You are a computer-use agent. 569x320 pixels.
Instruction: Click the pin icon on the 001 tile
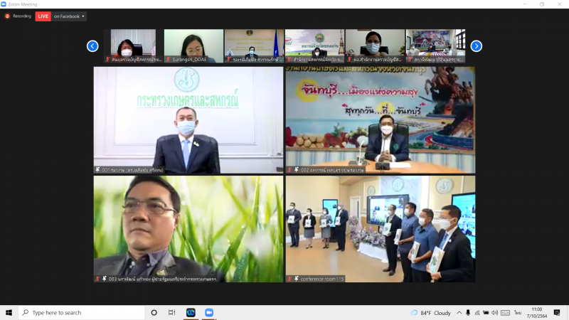[97, 169]
